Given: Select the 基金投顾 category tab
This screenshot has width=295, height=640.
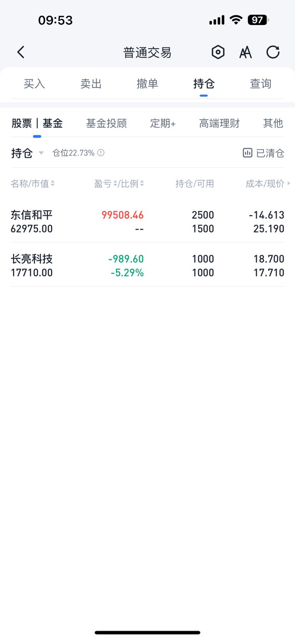Looking at the screenshot, I should 106,123.
